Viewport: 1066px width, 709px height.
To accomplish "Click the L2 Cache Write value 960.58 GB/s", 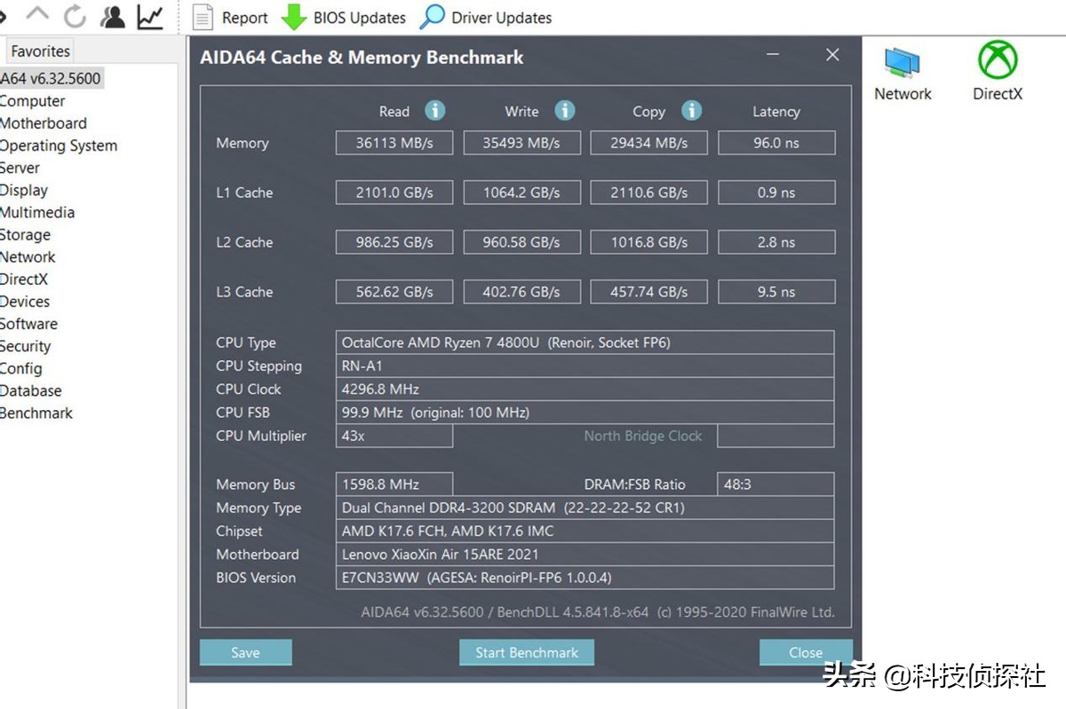I will point(522,242).
